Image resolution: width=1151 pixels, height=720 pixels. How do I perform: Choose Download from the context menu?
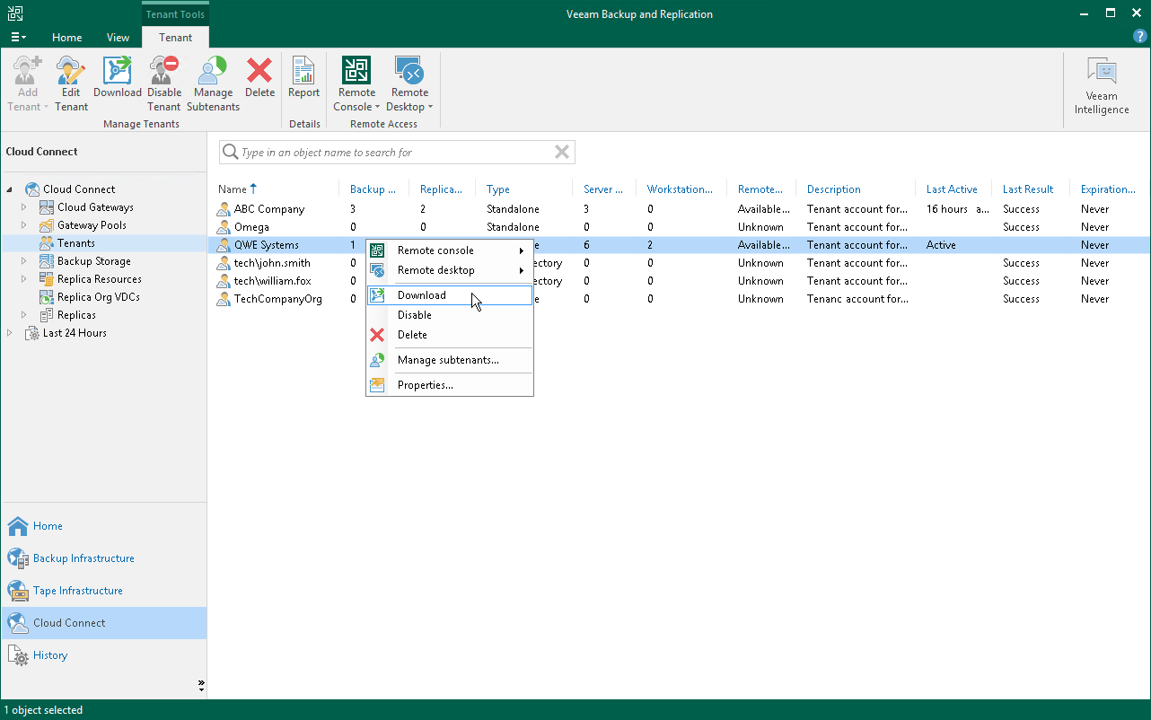click(422, 295)
